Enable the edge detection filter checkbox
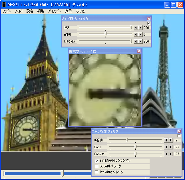Image resolution: width=185 pixels, height=180 pixels. [179, 136]
